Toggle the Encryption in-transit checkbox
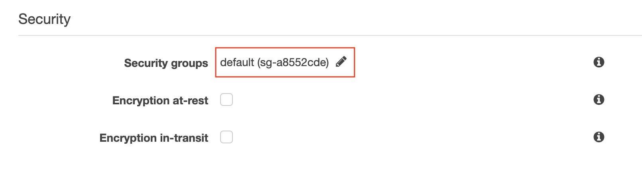 226,137
